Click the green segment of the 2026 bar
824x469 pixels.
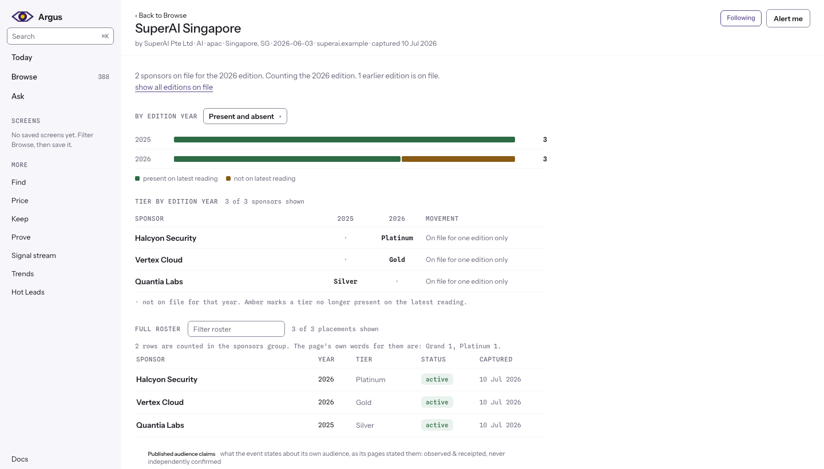[287, 159]
